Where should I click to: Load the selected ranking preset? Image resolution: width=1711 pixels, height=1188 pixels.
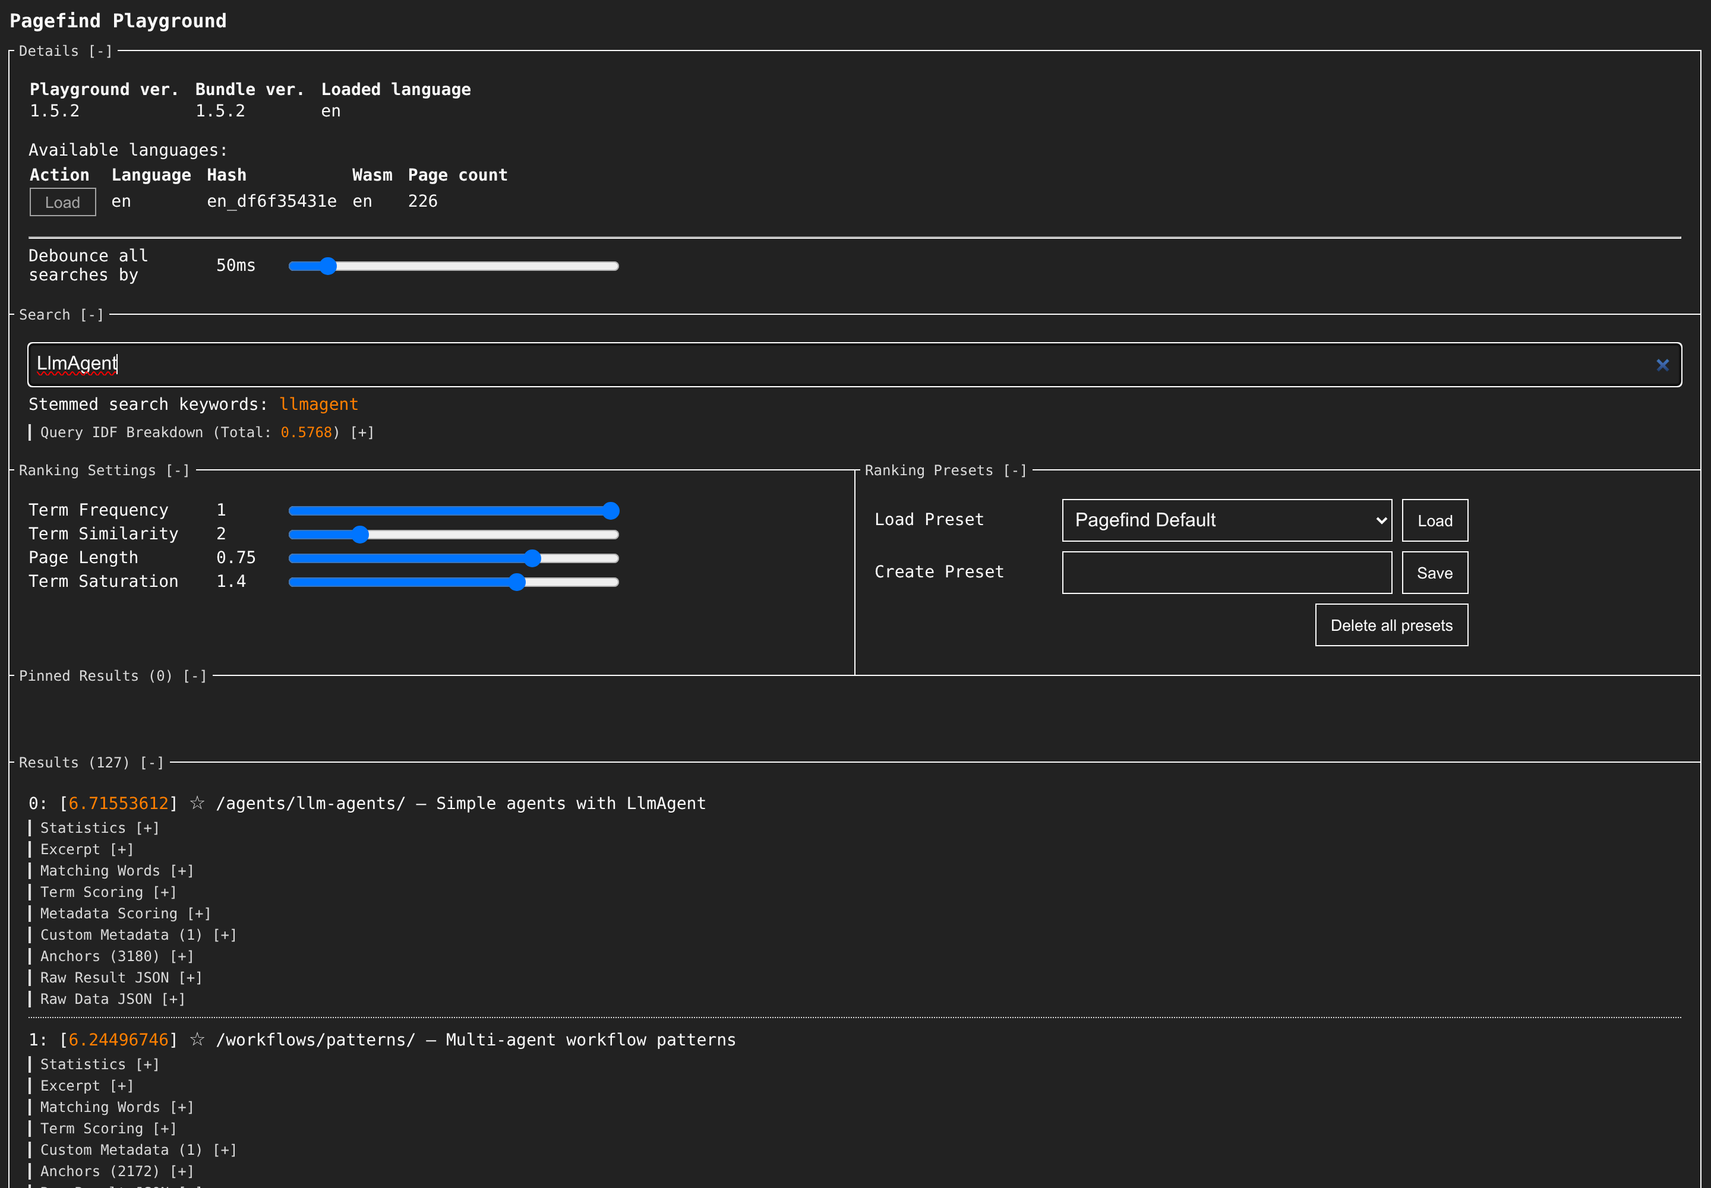[1435, 520]
